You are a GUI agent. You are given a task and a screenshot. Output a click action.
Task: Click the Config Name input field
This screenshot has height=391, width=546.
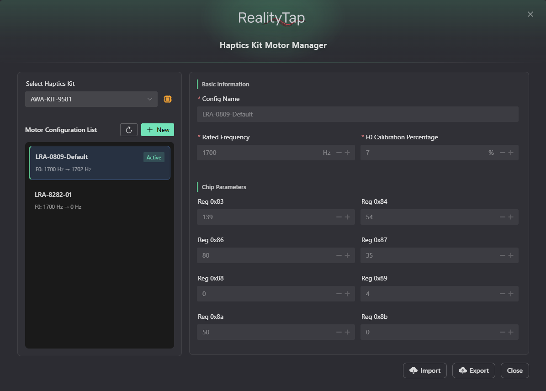point(358,114)
